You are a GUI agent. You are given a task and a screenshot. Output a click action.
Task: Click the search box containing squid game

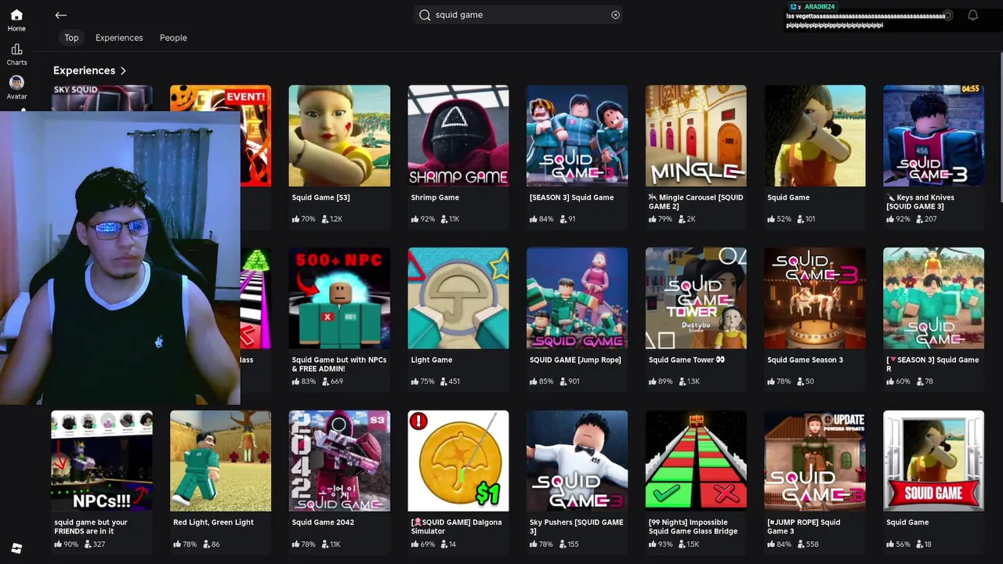click(518, 15)
